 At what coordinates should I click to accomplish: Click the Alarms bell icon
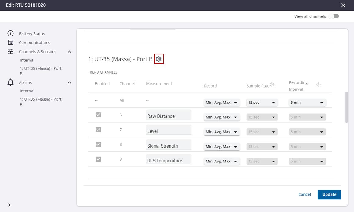point(10,82)
